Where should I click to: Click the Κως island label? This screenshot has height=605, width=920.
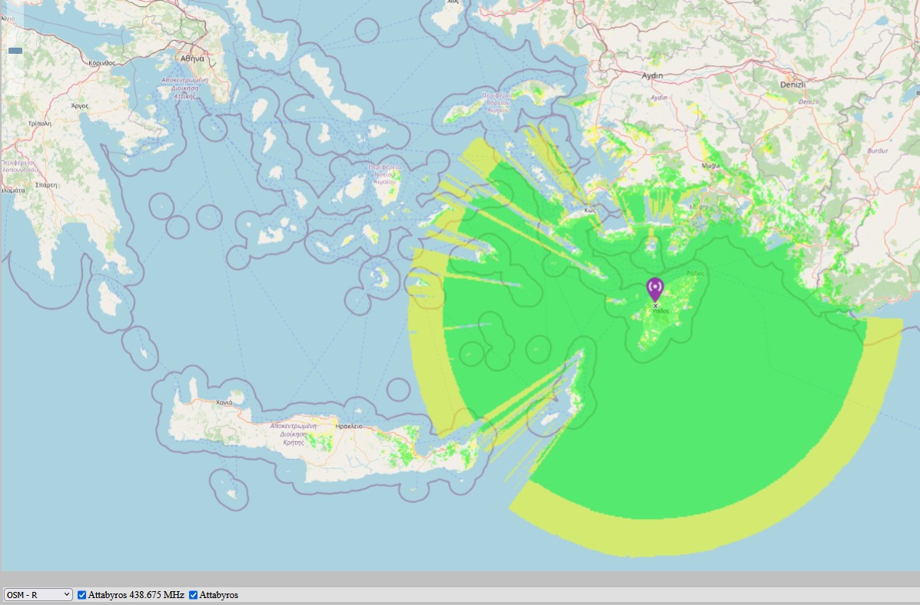click(x=590, y=210)
